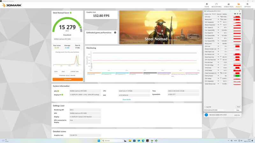
Task: Click the blue info icon in the GPU-Z update notice
Action: click(x=206, y=115)
